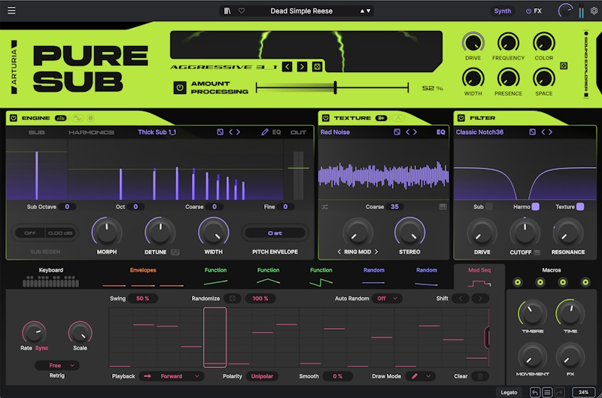Toggle the Texture section power button

pos(326,118)
